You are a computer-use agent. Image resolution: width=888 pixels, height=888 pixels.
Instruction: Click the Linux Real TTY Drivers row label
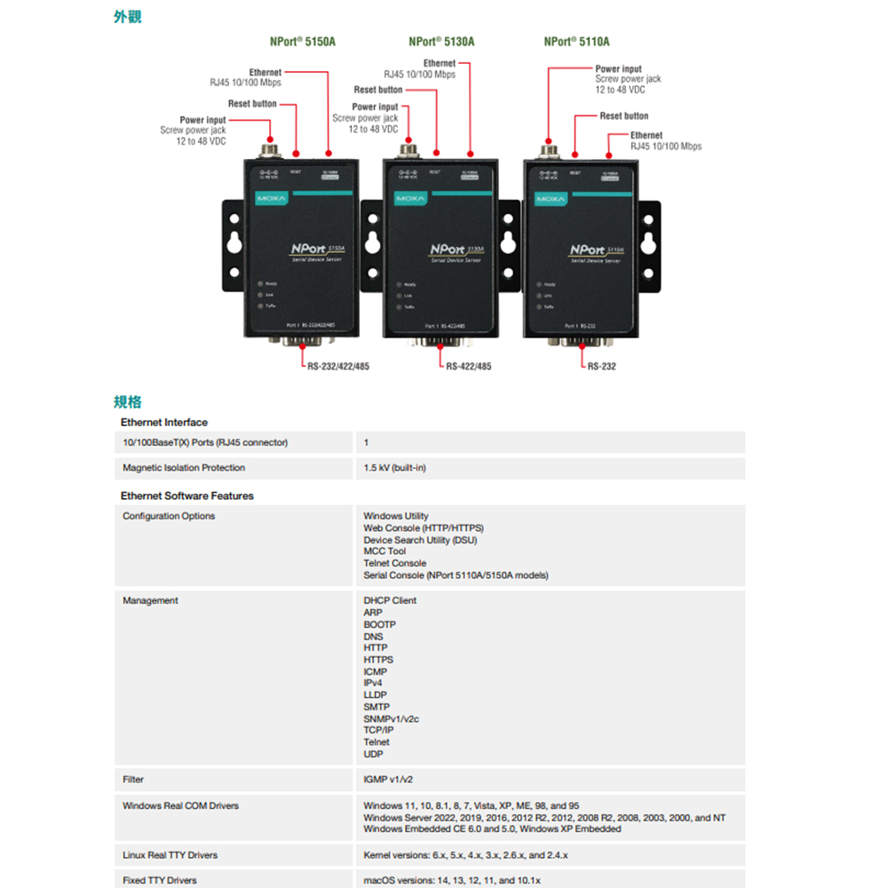coord(170,855)
